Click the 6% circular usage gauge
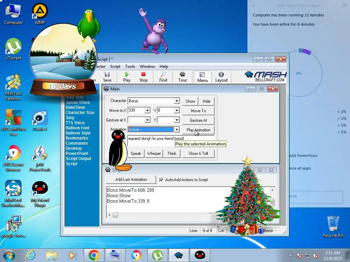 [299, 73]
